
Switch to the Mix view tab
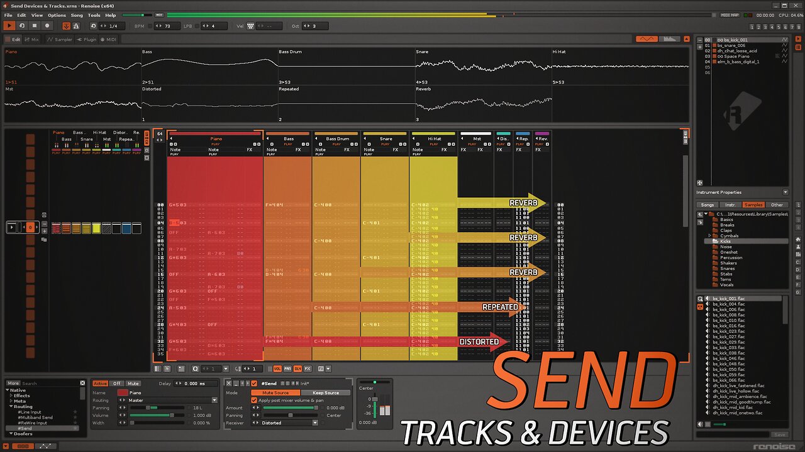click(x=32, y=40)
